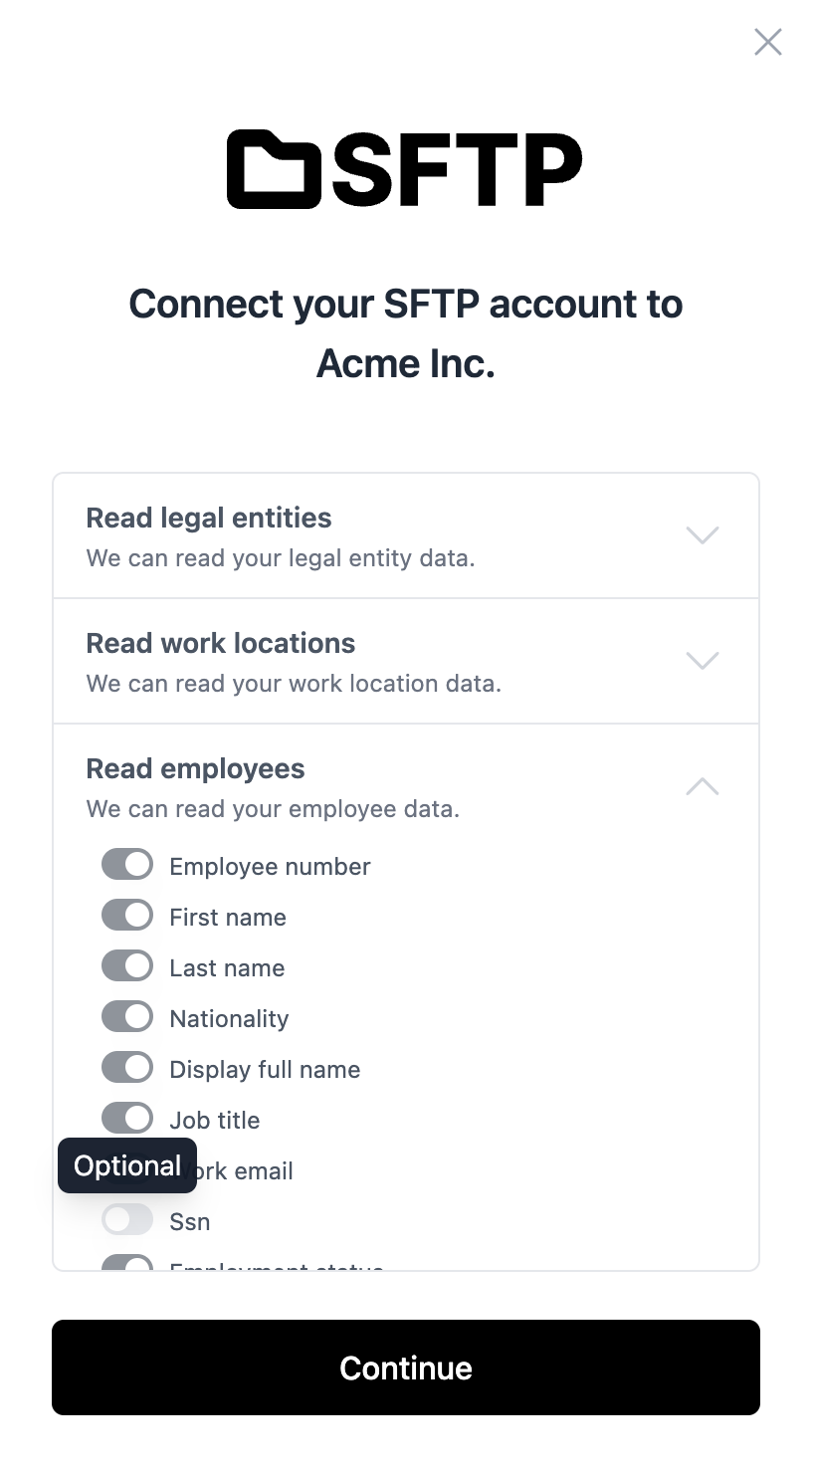Toggle the Employee number switch
Viewport: 814px width, 1471px height.
coord(127,865)
